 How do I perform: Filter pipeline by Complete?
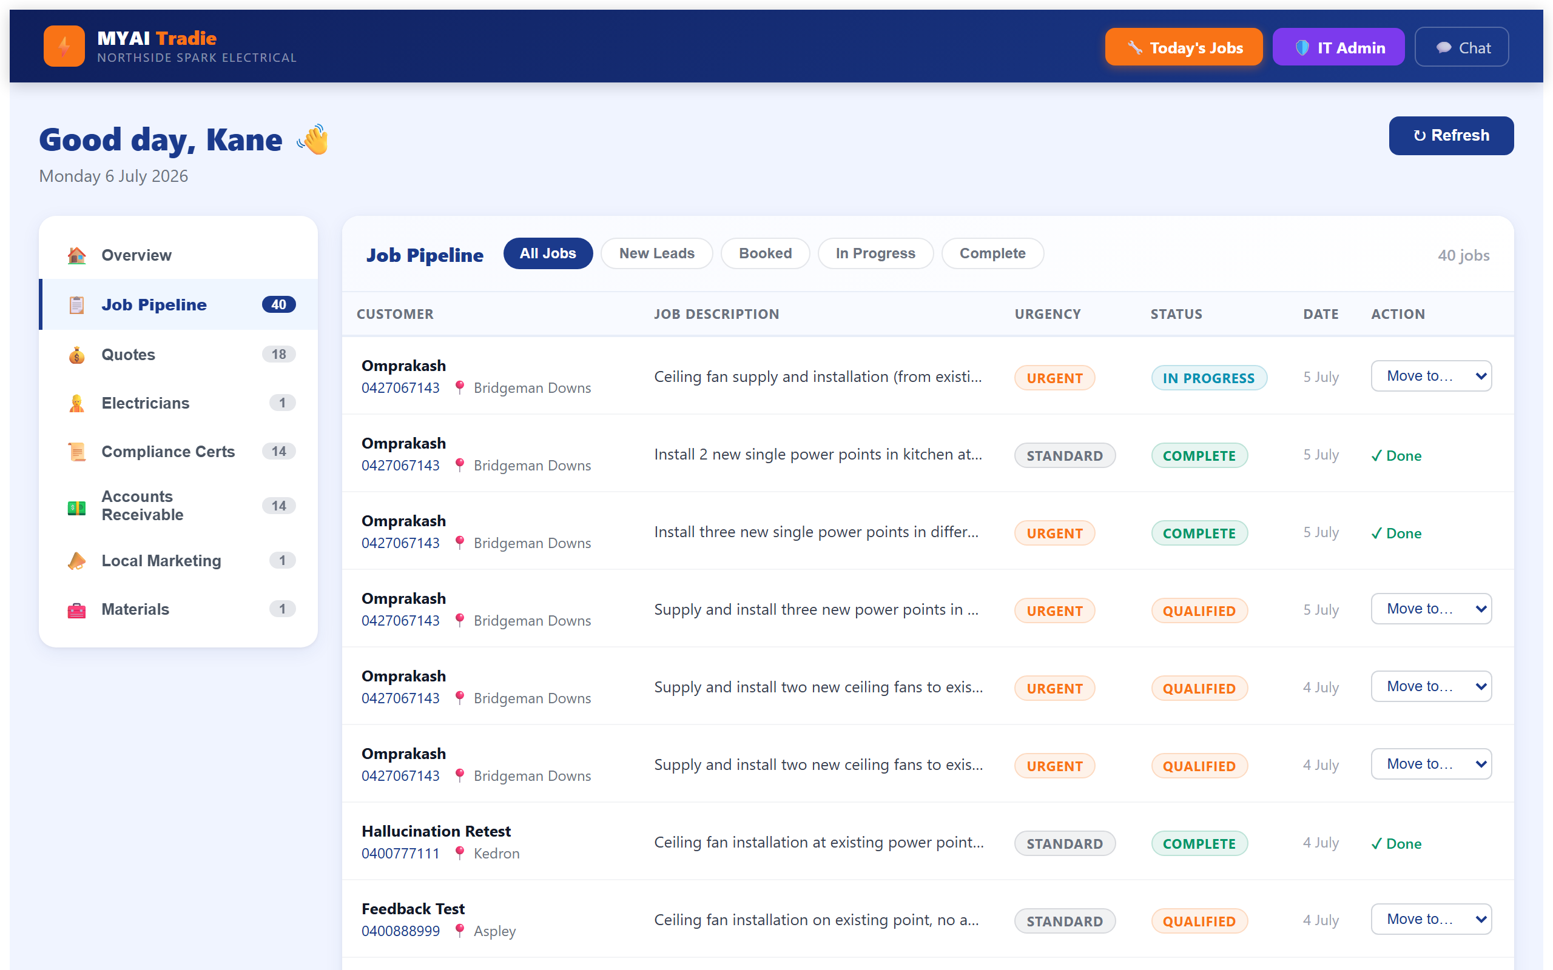click(x=992, y=253)
